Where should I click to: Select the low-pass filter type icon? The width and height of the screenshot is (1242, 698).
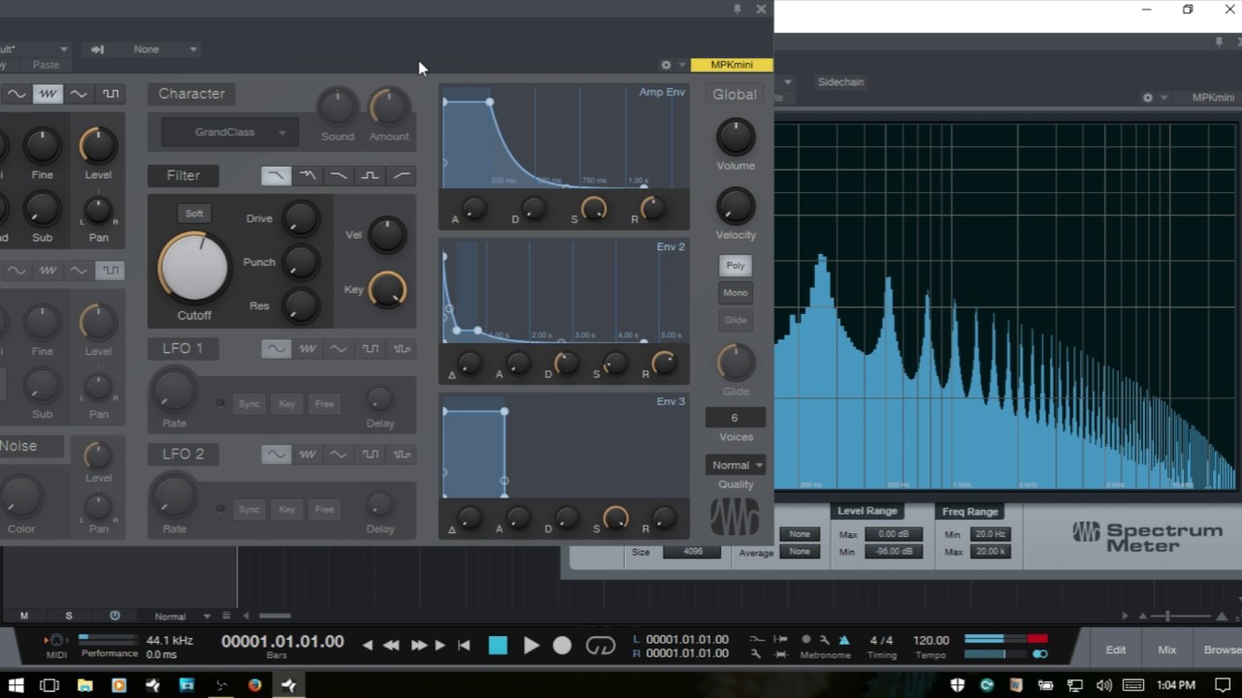(276, 175)
